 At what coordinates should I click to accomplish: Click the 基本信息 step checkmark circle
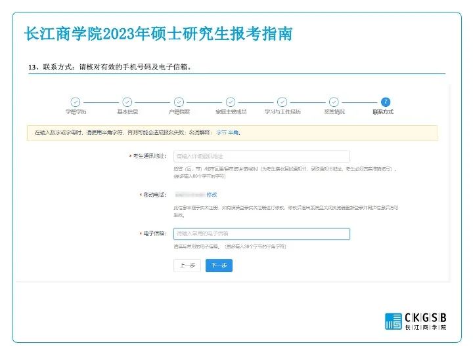(x=127, y=102)
